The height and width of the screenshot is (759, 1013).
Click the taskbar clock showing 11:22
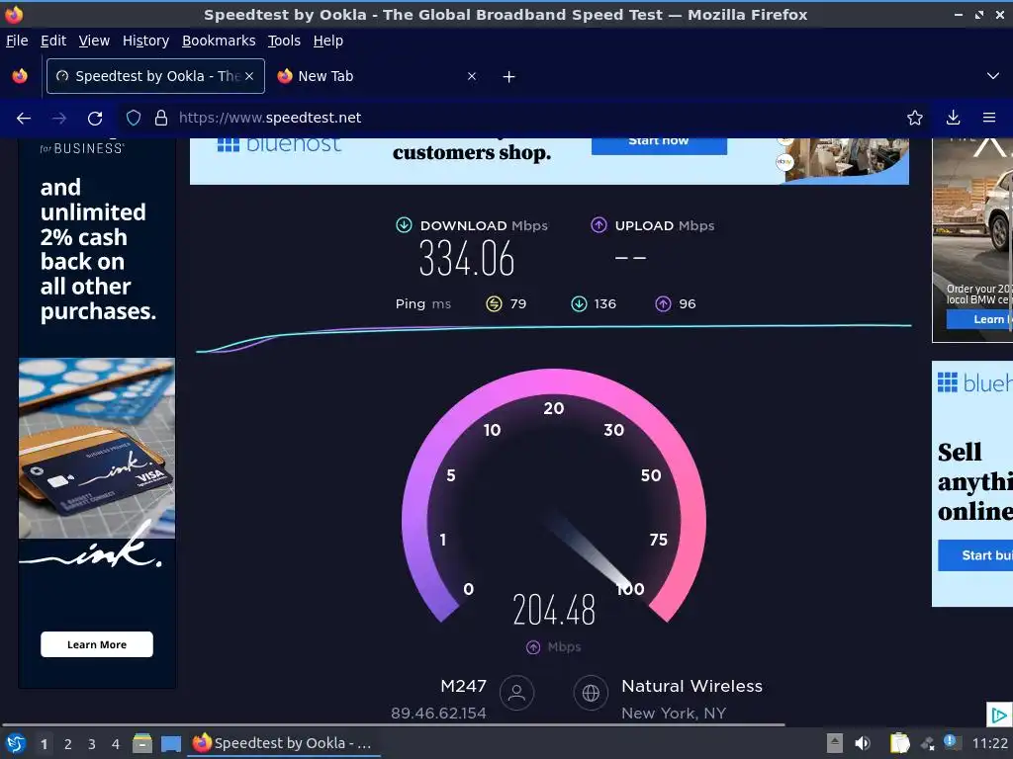click(x=989, y=743)
